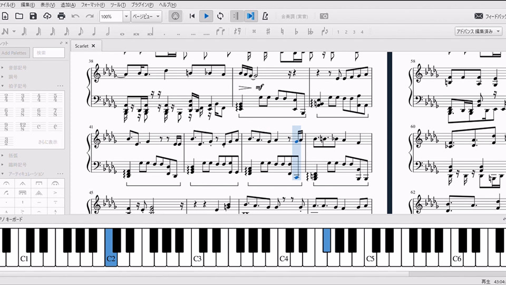Select quarter note duration
This screenshot has height=285, width=506.
(94, 31)
